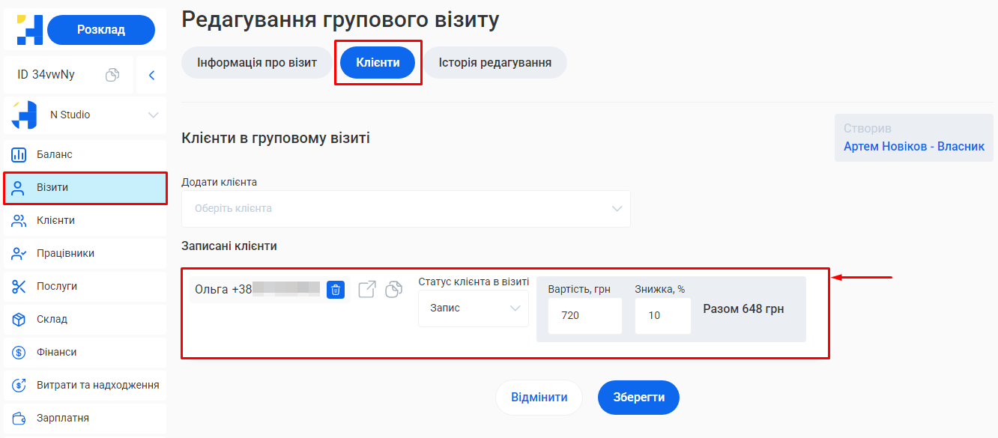Save changes with the Зберегти button

[638, 397]
